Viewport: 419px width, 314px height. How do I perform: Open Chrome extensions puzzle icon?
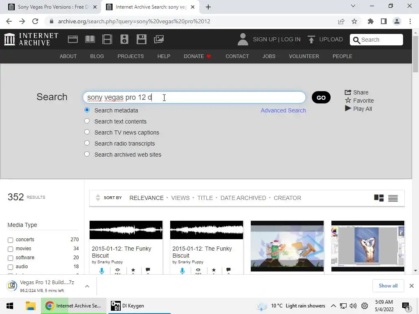coord(370,21)
